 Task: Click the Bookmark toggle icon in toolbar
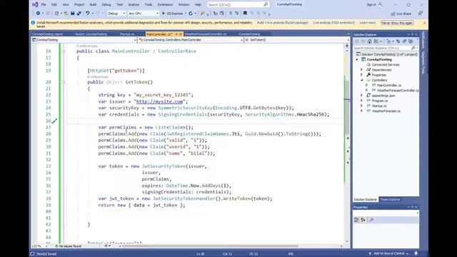(245, 14)
